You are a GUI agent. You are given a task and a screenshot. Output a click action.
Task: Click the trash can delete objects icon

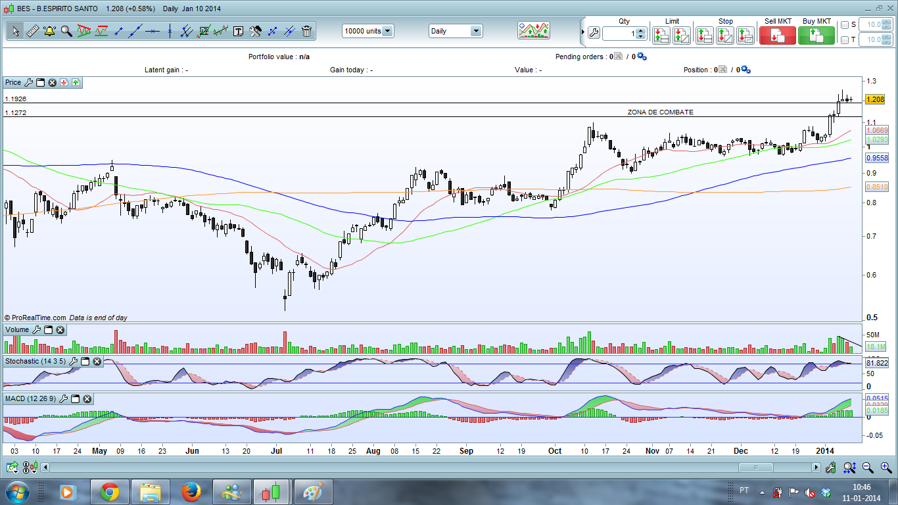(x=306, y=31)
